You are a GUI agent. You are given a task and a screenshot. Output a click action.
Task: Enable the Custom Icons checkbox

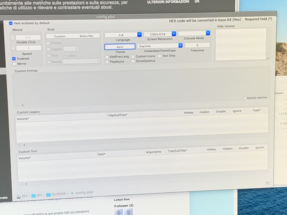[133, 56]
